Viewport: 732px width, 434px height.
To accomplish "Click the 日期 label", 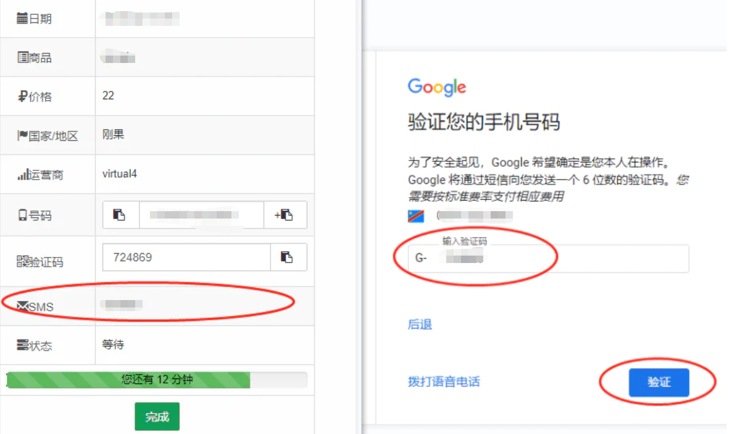I will point(40,19).
